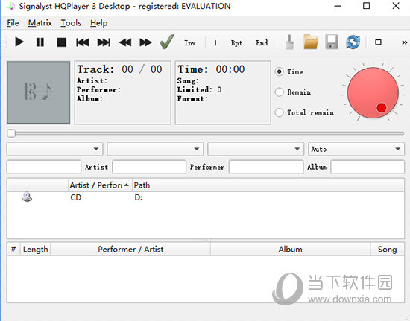410x321 pixels.
Task: Click the brush clear playlist icon
Action: (289, 42)
